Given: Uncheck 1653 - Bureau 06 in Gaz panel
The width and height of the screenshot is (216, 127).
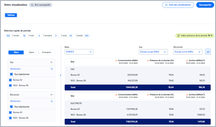Looking at the screenshot, I should pos(10,85).
